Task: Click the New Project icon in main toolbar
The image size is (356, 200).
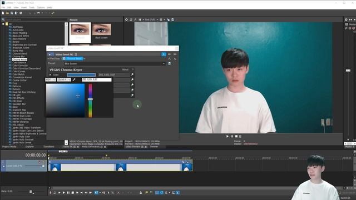Action: [x=3, y=13]
